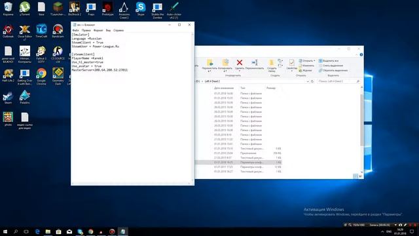Click the History button in Explorer ribbon
The image size is (419, 236).
305,70
